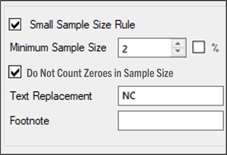Screen dimensions: 227x155
Task: Click right end of Footnote field
Action: pos(219,121)
